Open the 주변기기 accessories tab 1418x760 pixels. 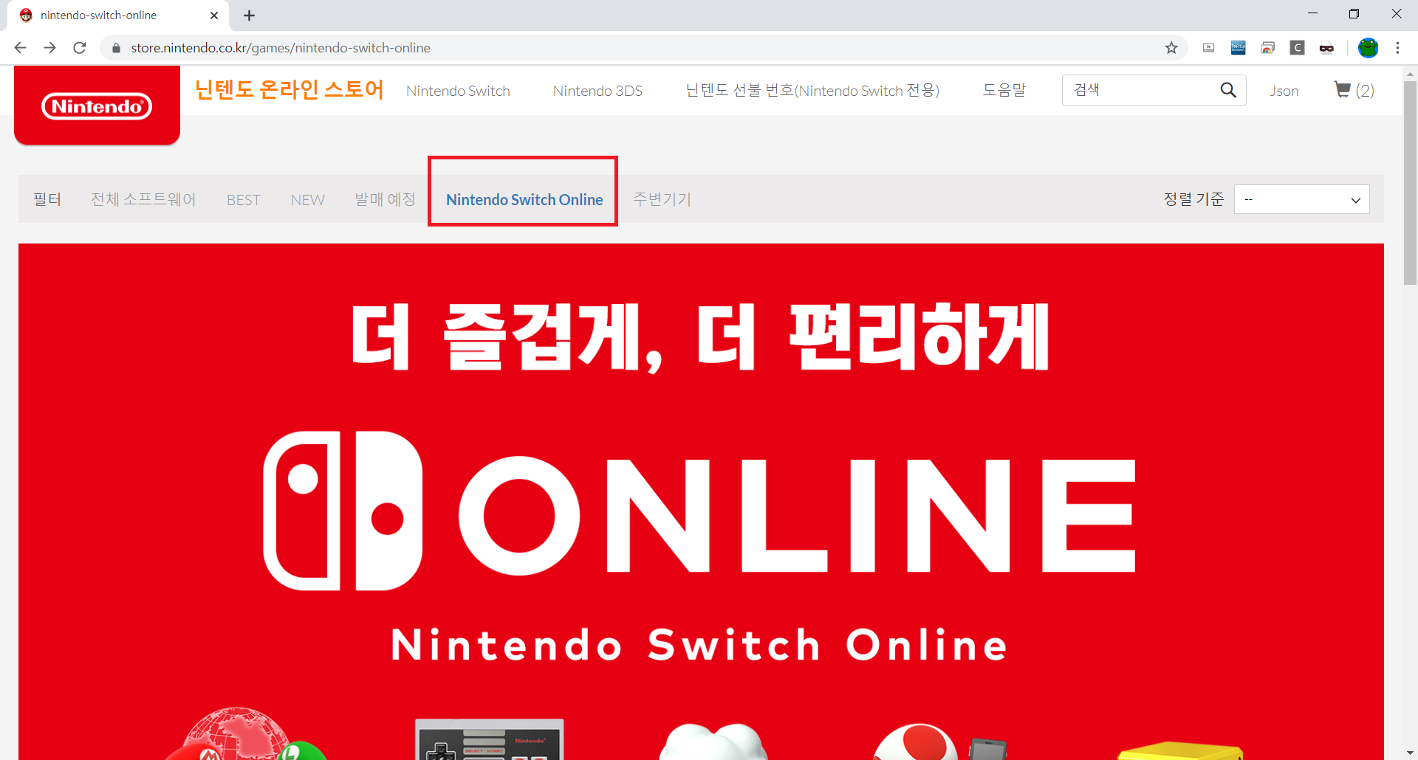[662, 199]
